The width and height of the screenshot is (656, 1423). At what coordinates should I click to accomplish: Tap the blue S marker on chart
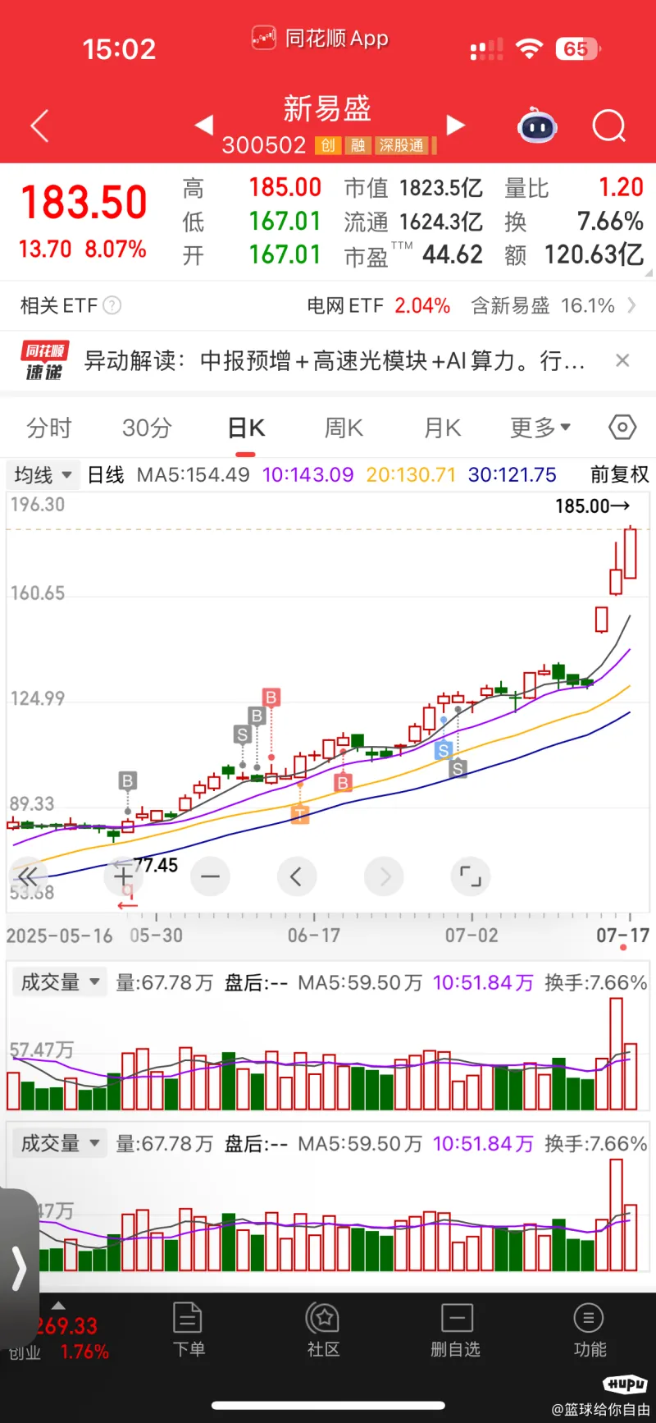[444, 750]
